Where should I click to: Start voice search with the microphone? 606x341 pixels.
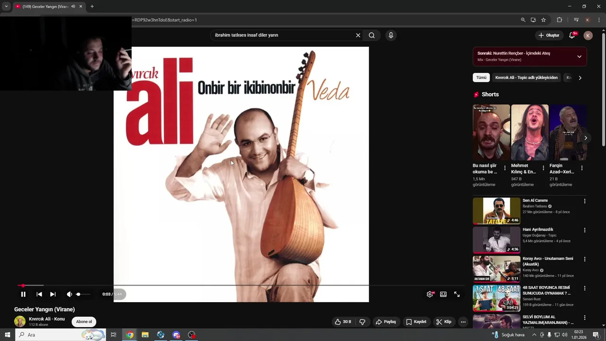coord(391,35)
